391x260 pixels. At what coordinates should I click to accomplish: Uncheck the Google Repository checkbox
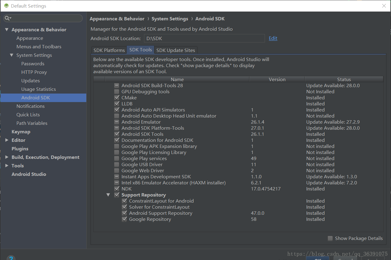124,219
